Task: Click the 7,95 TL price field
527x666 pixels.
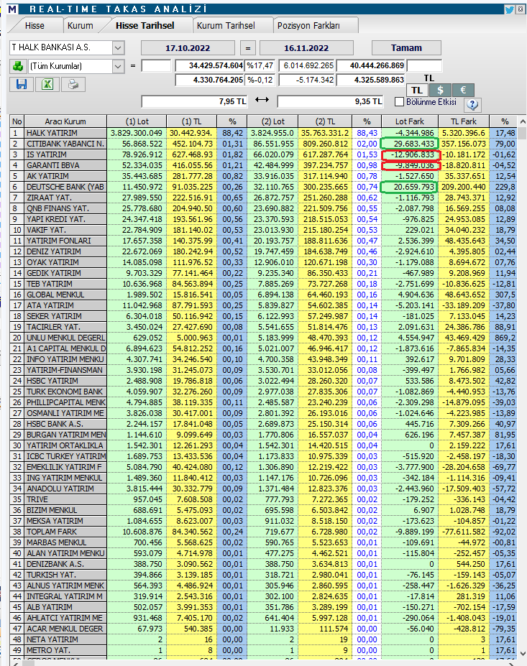Action: click(195, 101)
